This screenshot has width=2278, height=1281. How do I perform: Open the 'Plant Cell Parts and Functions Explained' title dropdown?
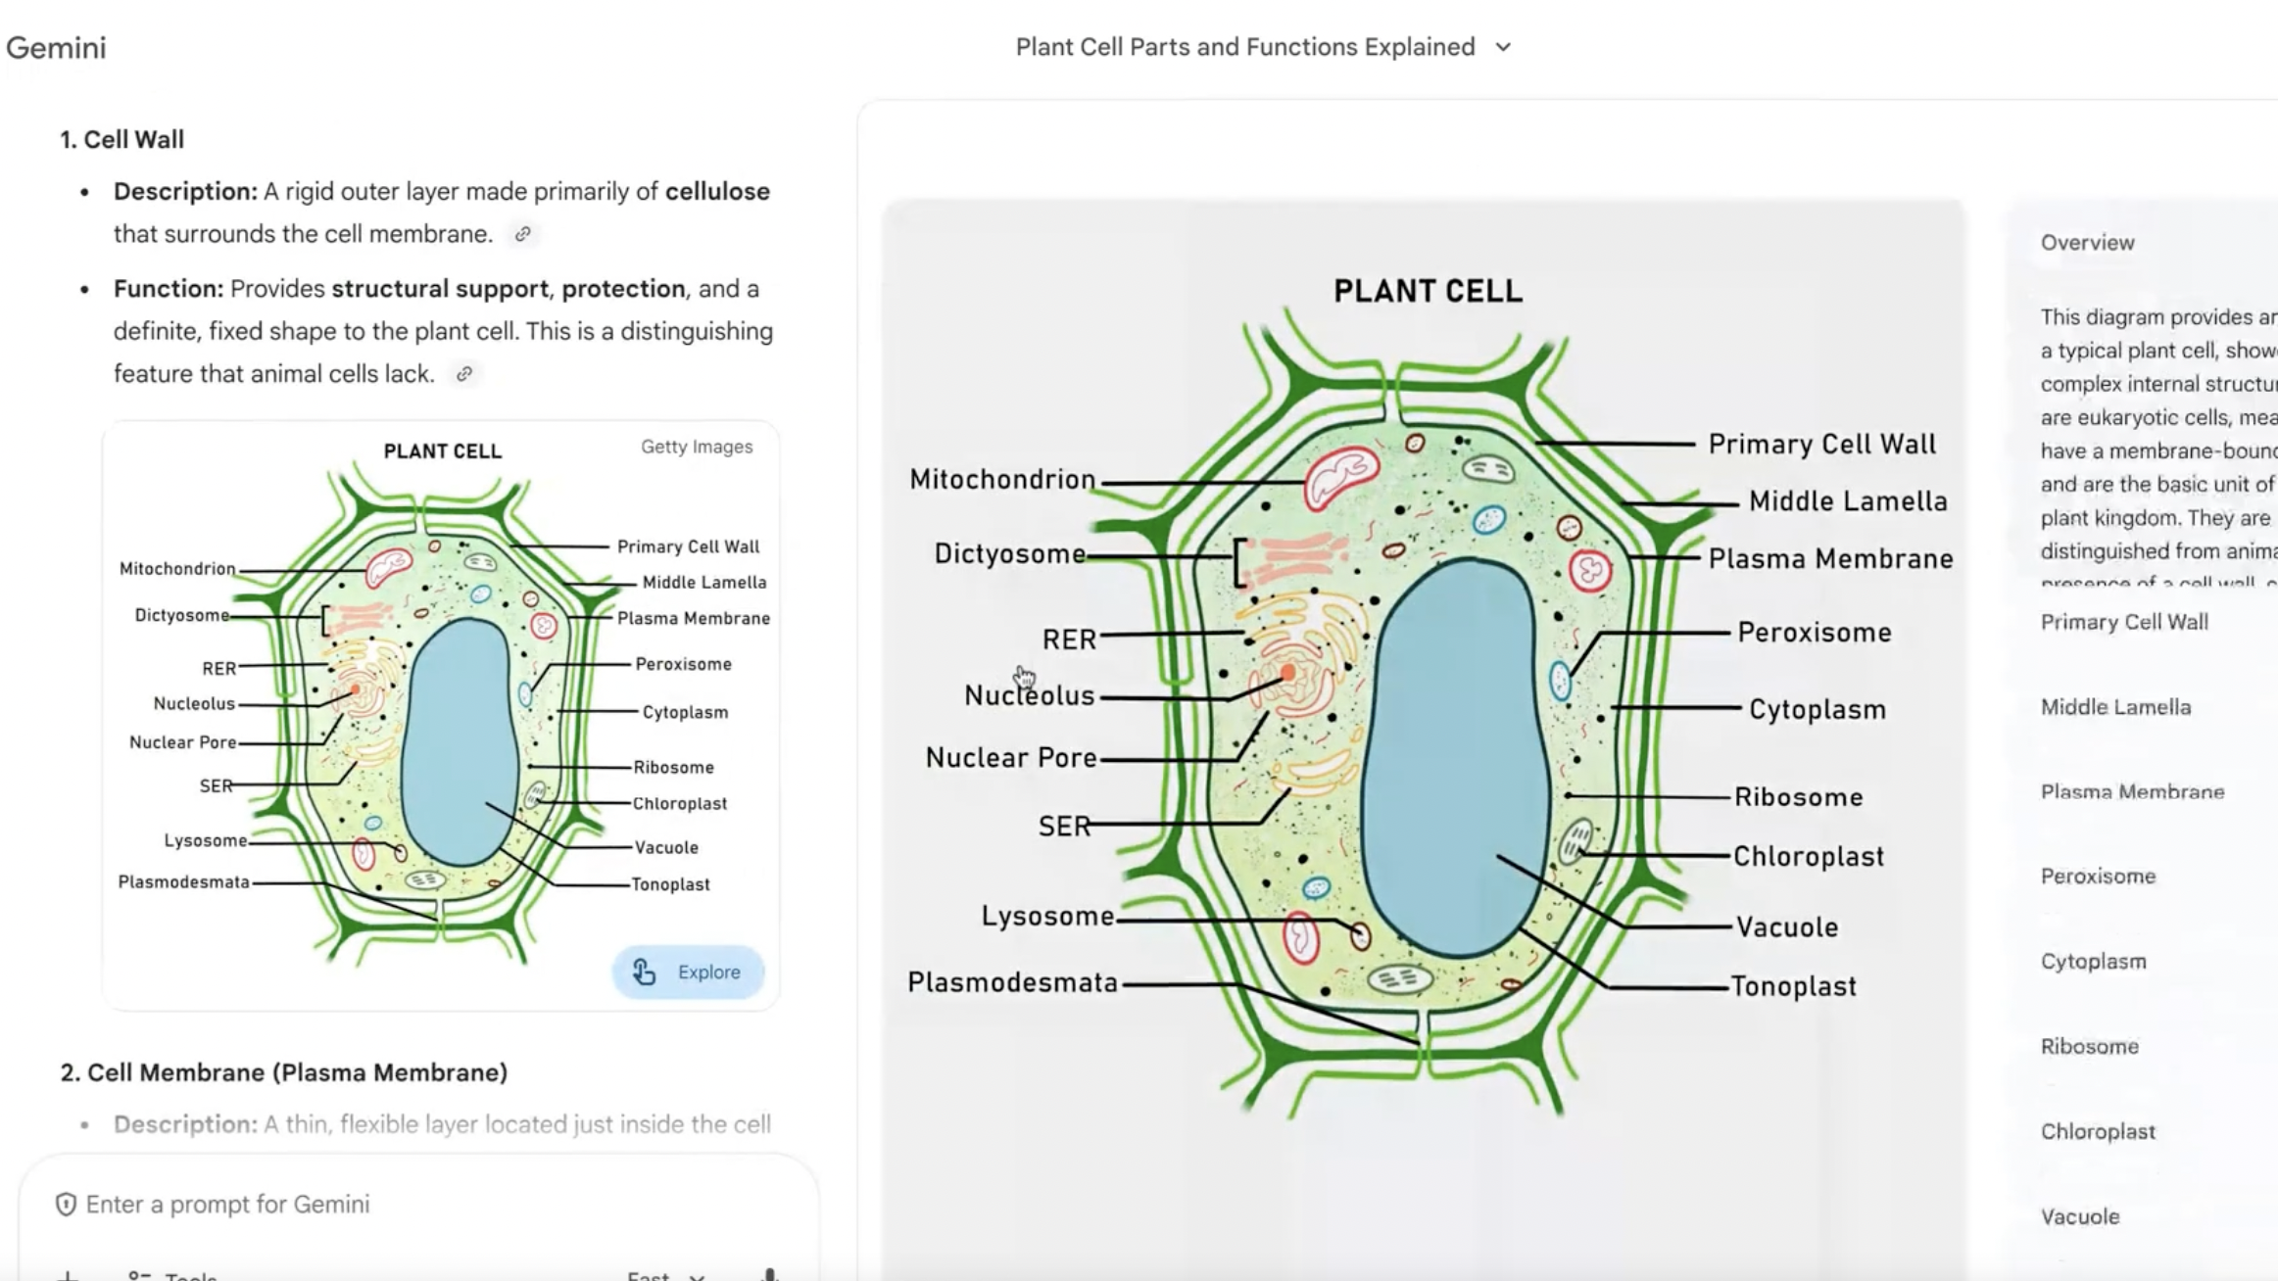click(x=1503, y=47)
